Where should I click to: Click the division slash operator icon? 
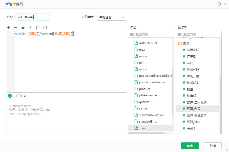(30, 28)
